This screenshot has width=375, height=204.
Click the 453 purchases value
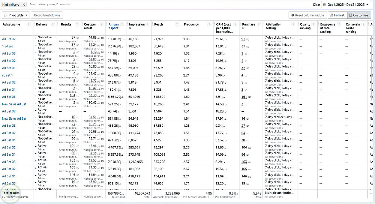point(244,162)
